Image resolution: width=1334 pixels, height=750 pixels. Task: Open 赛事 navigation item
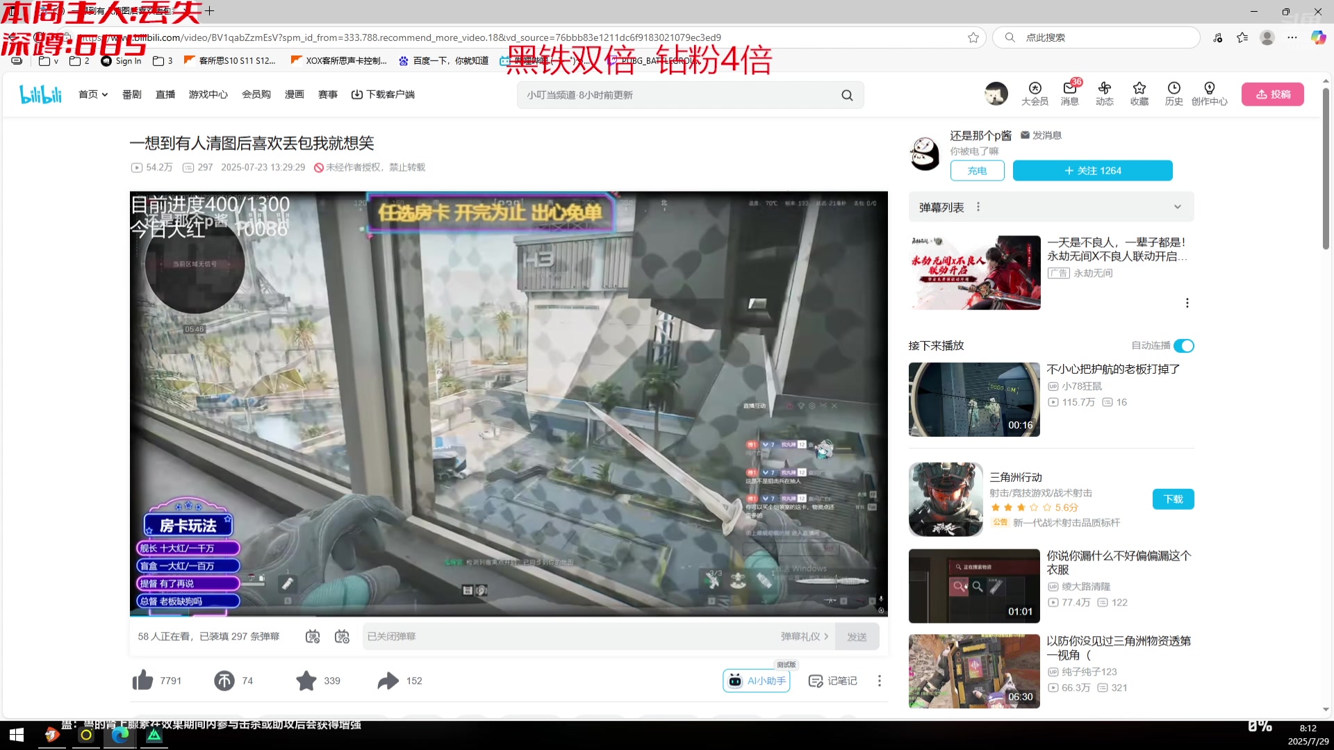(x=327, y=94)
